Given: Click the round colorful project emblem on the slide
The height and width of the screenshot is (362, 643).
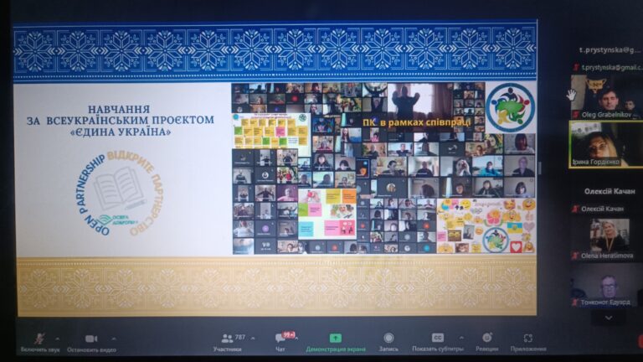Looking at the screenshot, I should pyautogui.click(x=510, y=107).
